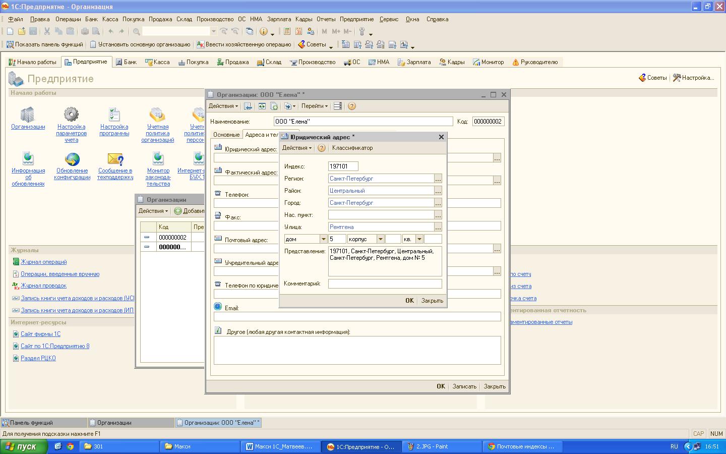Open the Район selection ellipsis button
Viewport: 726px width, 454px height.
click(438, 191)
